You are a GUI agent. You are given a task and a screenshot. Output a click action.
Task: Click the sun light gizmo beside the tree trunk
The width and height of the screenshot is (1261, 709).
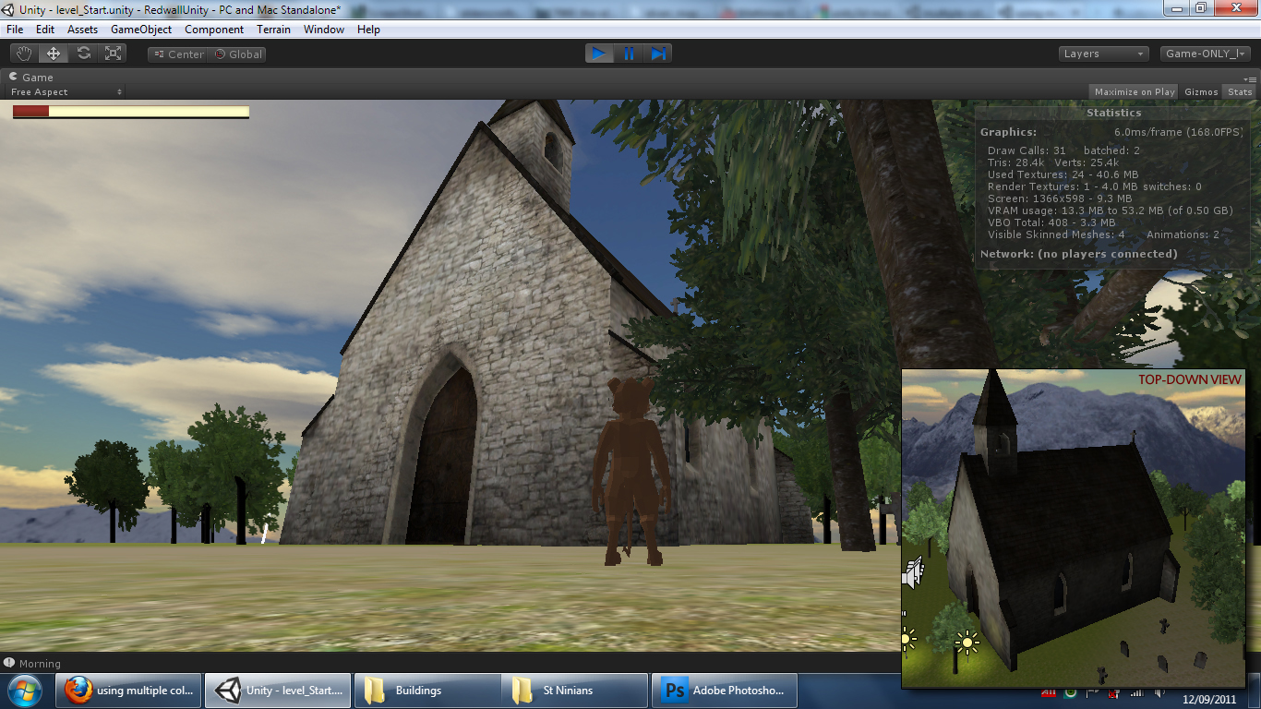(x=967, y=642)
